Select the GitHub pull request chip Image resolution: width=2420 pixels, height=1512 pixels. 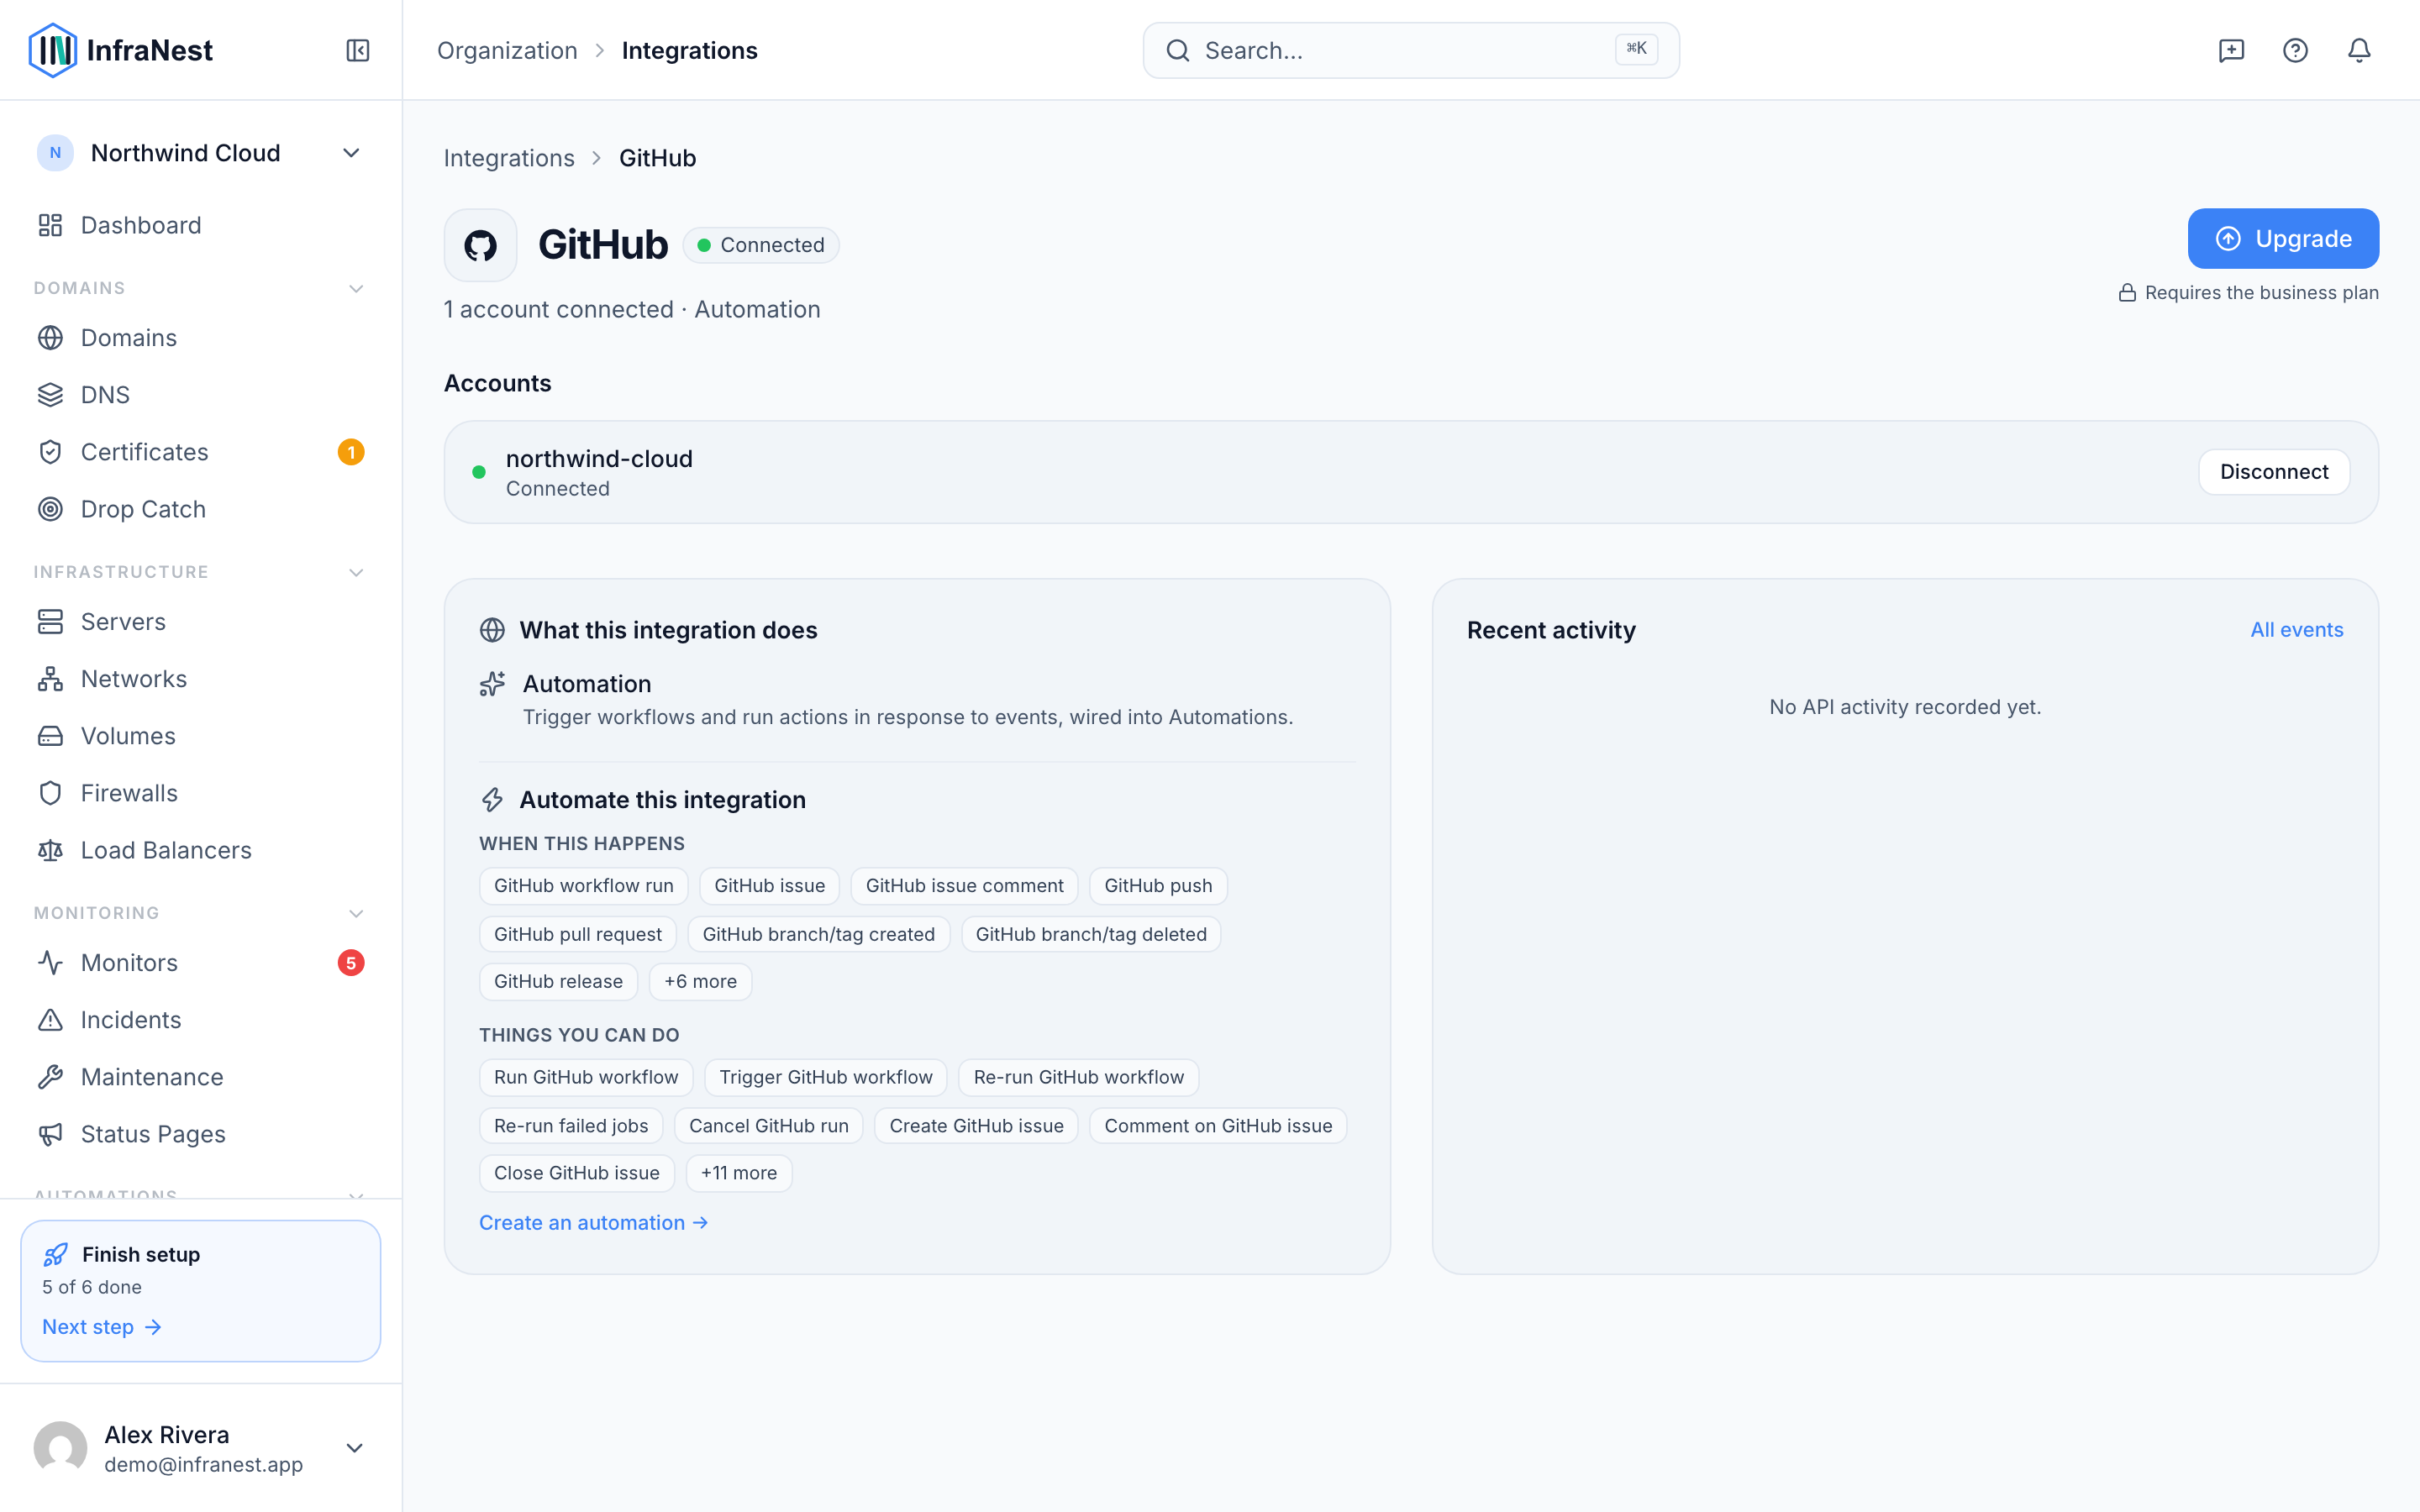pos(578,935)
